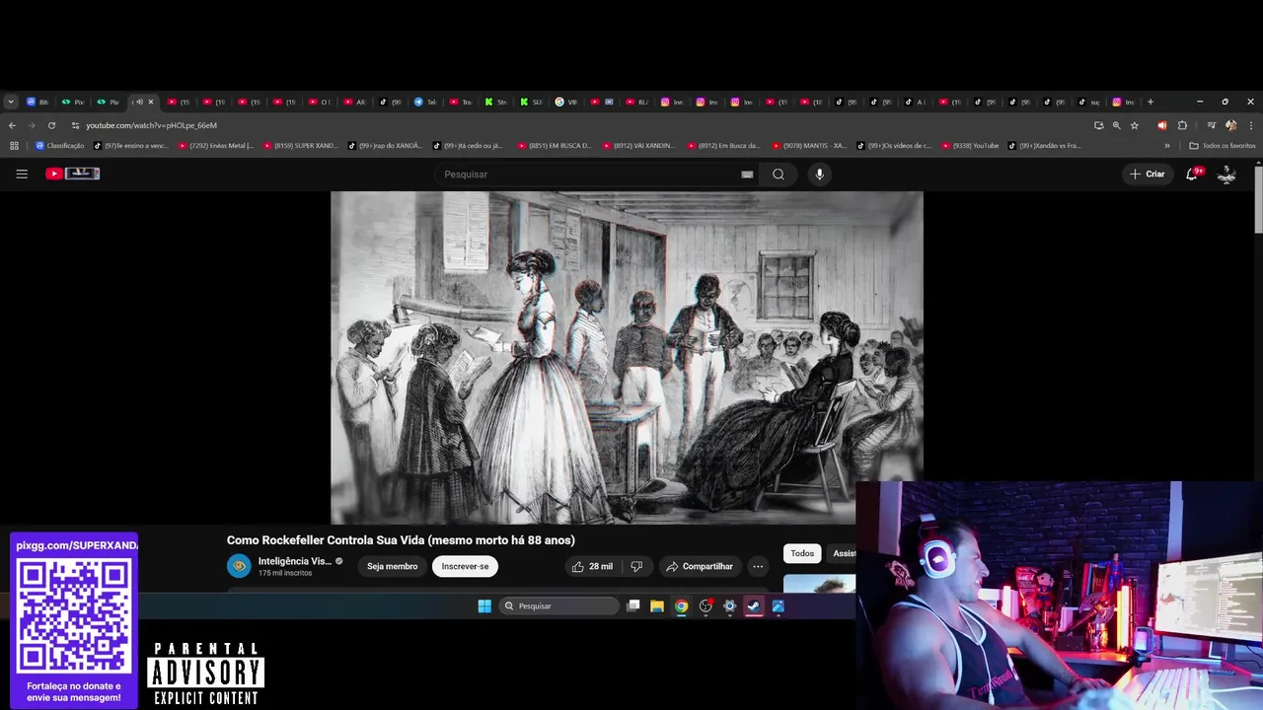Open the zoom magnifier icon in address bar

pos(1117,125)
